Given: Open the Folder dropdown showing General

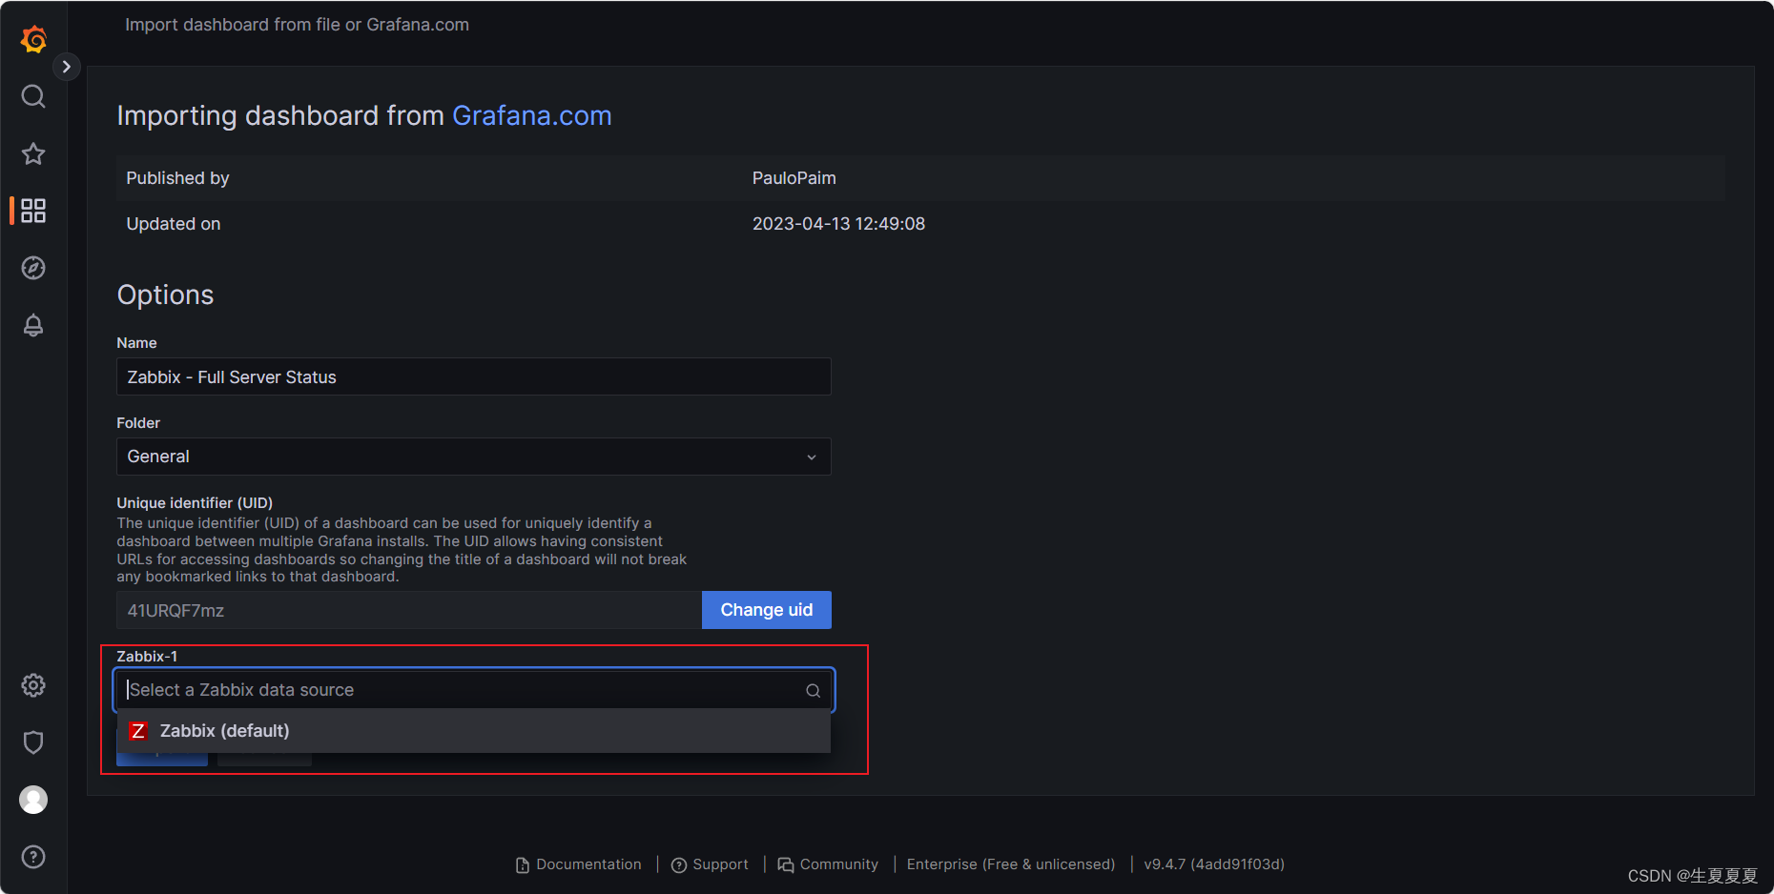Looking at the screenshot, I should pyautogui.click(x=473, y=457).
